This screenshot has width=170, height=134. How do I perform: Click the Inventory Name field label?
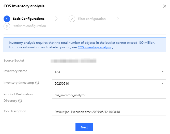(x=15, y=71)
